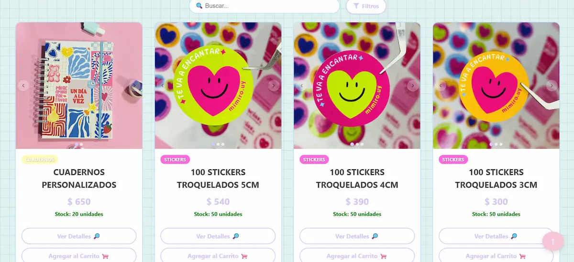Viewport: 574px width, 262px height.
Task: Click previous arrow on 4CM stickers image
Action: [301, 86]
